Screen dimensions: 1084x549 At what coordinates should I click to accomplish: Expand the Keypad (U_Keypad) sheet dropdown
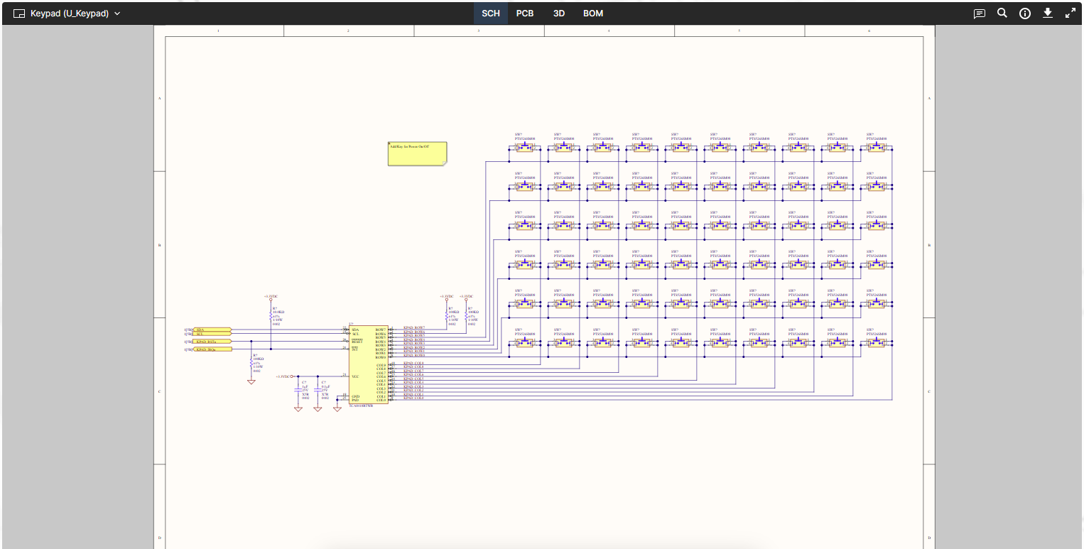[117, 13]
